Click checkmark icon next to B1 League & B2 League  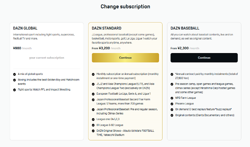(93, 125)
